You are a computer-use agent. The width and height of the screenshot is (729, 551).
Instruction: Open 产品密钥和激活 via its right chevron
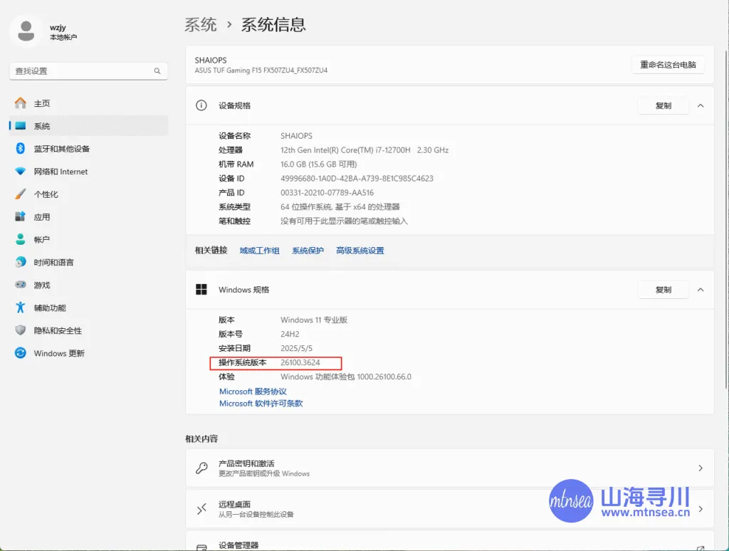[701, 468]
